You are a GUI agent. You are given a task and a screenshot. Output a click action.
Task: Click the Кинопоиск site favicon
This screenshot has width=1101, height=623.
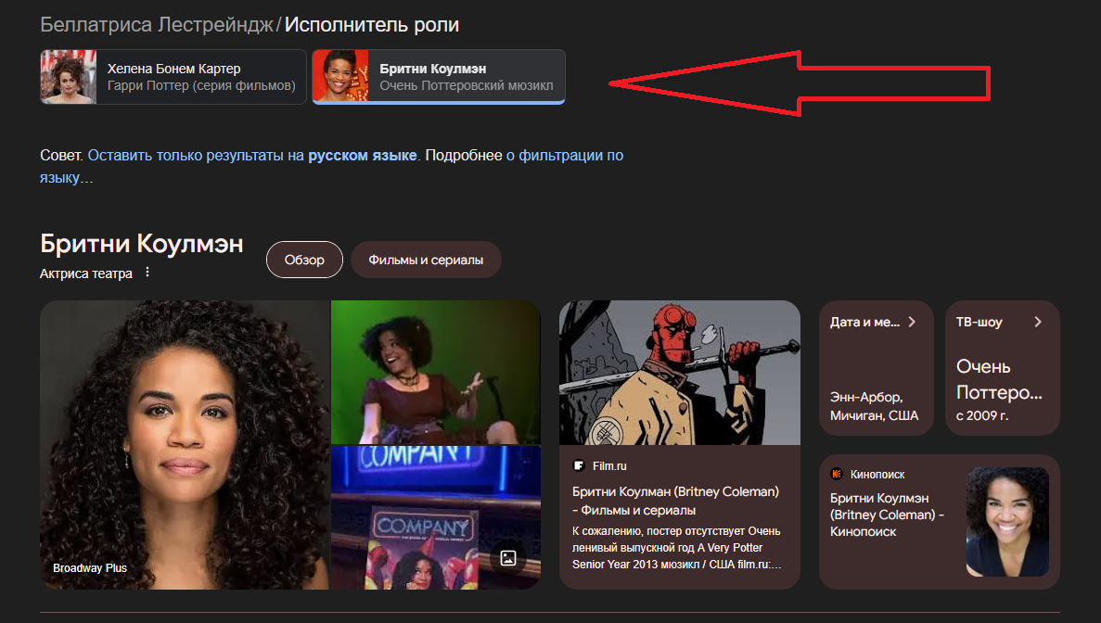point(837,475)
